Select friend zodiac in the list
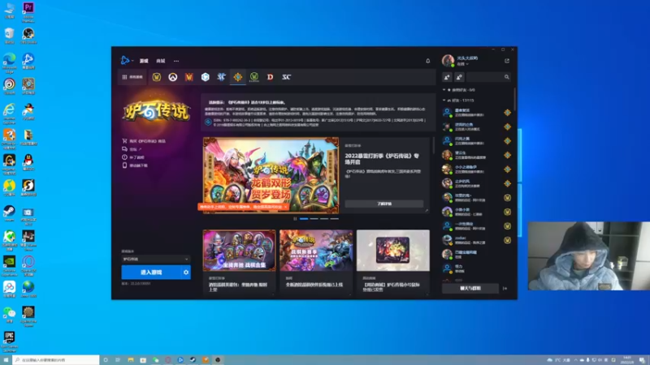The image size is (650, 365). tap(477, 240)
